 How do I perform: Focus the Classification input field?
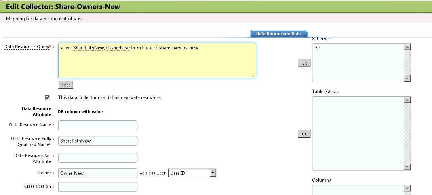pyautogui.click(x=98, y=187)
